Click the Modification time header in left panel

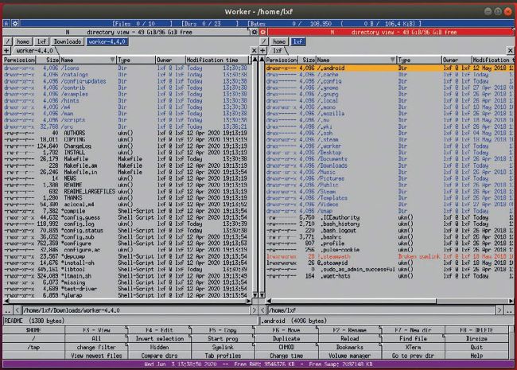[x=217, y=60]
